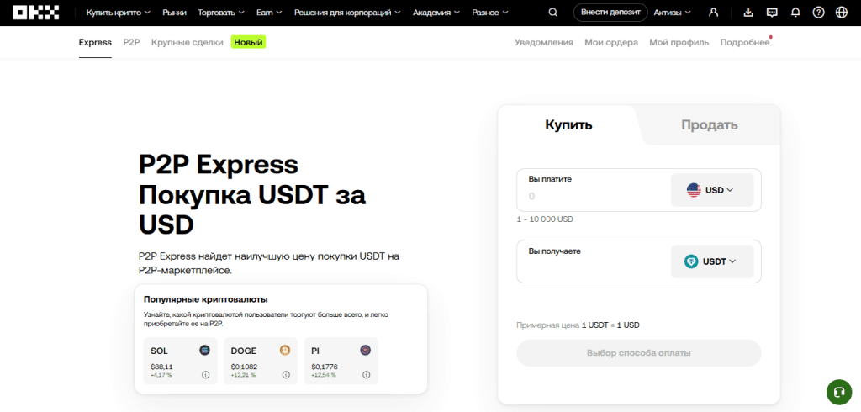Click the DOGE coin icon
This screenshot has width=861, height=412.
pos(285,350)
